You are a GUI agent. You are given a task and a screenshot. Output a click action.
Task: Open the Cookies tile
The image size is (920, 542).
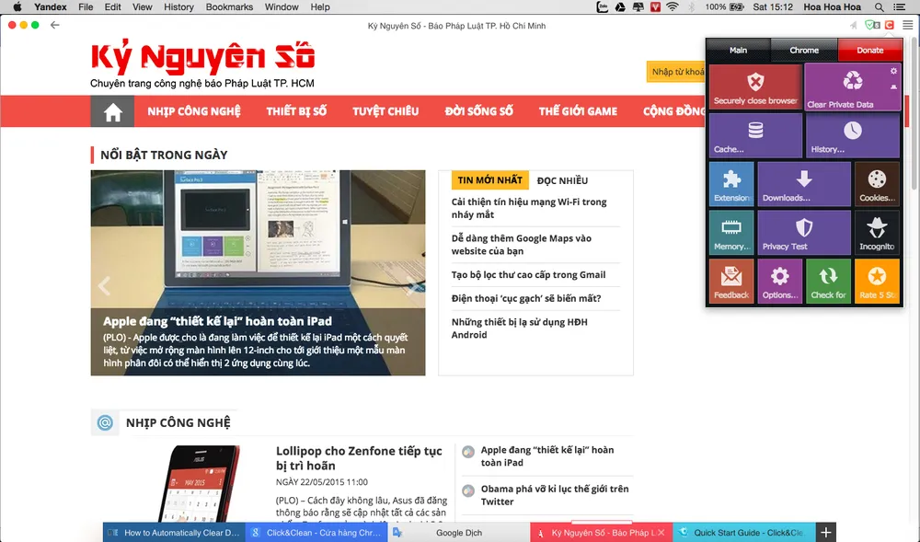coord(877,184)
